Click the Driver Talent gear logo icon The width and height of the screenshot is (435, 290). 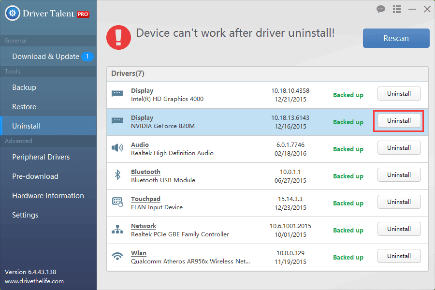13,13
